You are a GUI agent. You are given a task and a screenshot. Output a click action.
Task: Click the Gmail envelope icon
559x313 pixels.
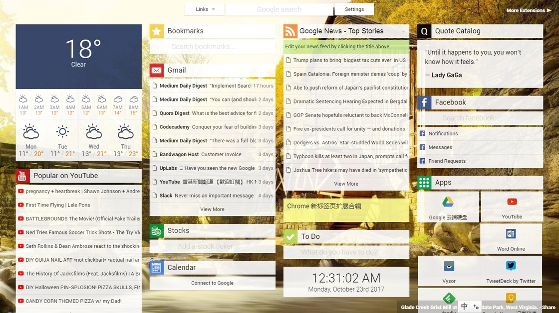coord(157,70)
